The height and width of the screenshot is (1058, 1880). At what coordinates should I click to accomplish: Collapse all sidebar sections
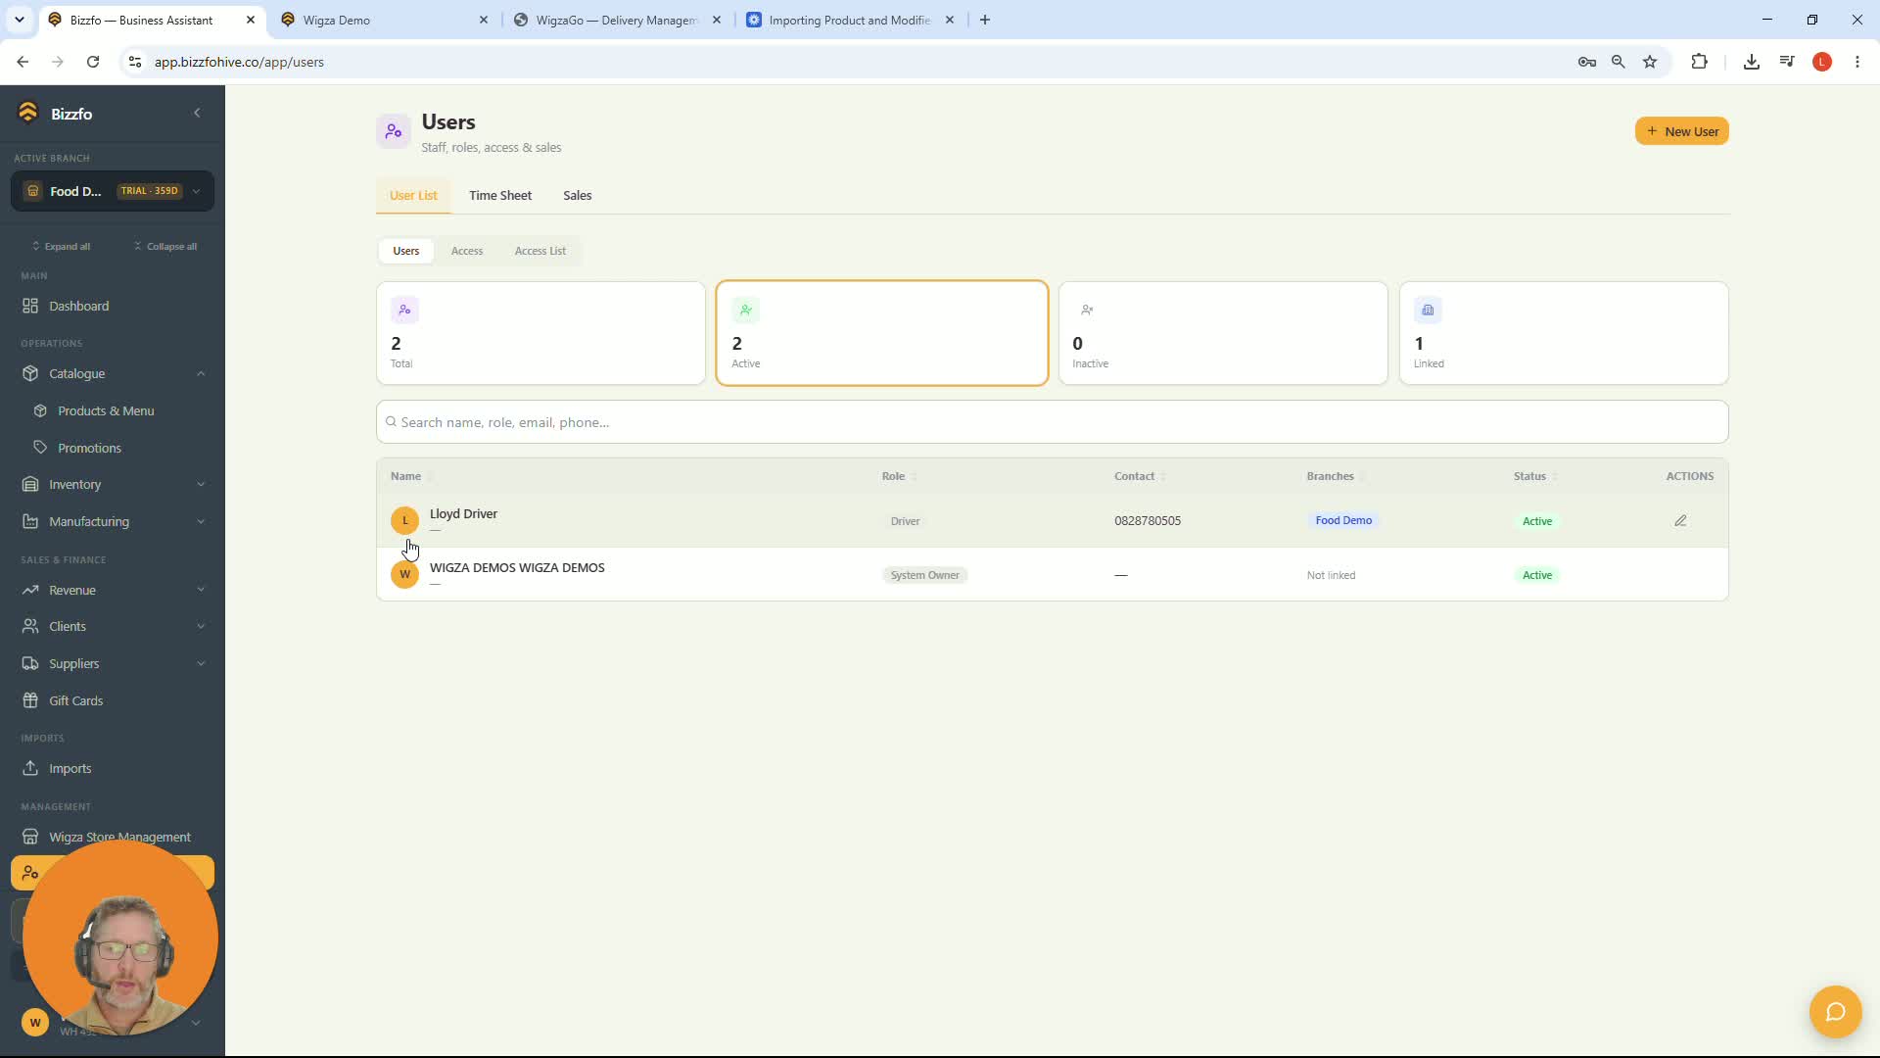tap(165, 247)
